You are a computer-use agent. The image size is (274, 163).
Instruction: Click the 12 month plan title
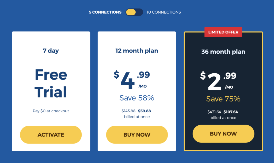137,51
